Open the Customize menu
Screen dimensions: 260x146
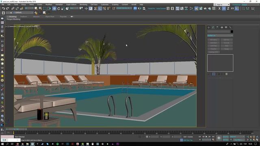[x=104, y=4]
